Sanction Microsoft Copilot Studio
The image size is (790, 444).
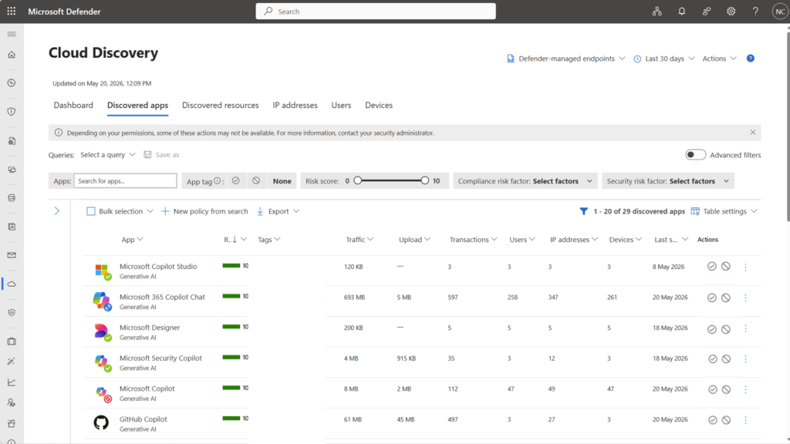[712, 266]
